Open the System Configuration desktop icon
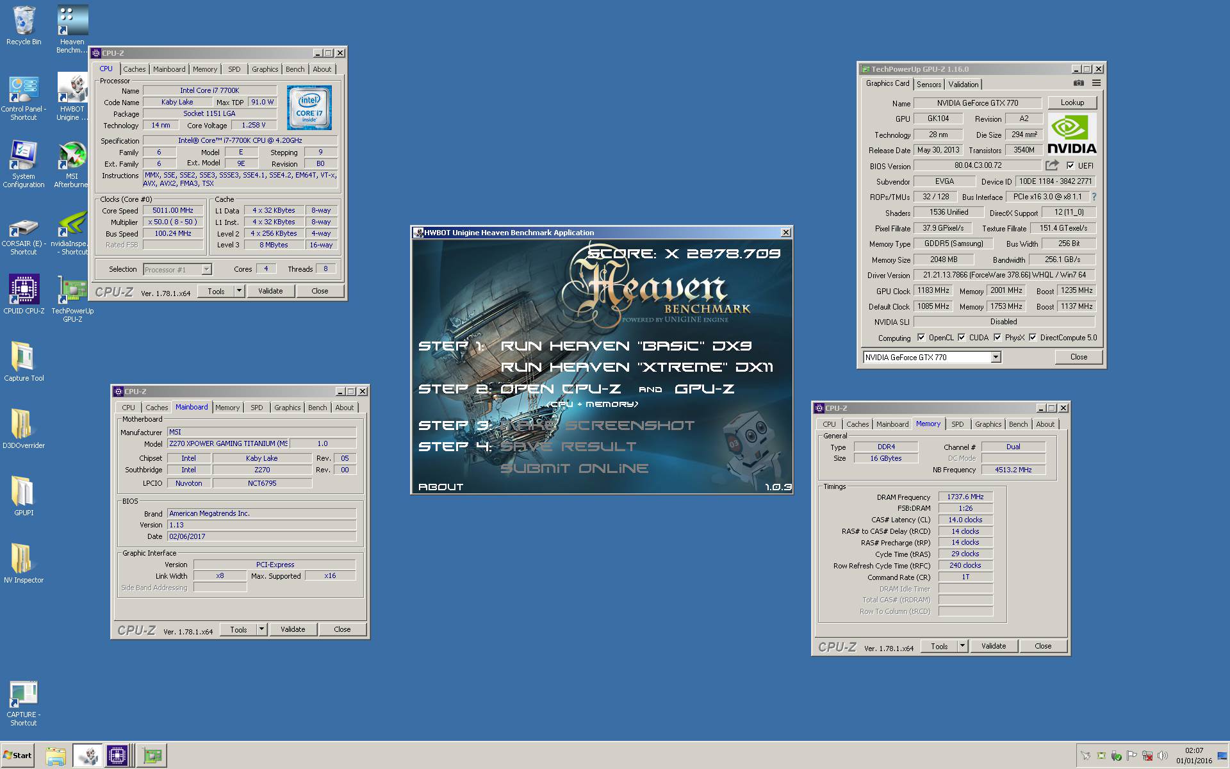The width and height of the screenshot is (1230, 769). pos(24,165)
